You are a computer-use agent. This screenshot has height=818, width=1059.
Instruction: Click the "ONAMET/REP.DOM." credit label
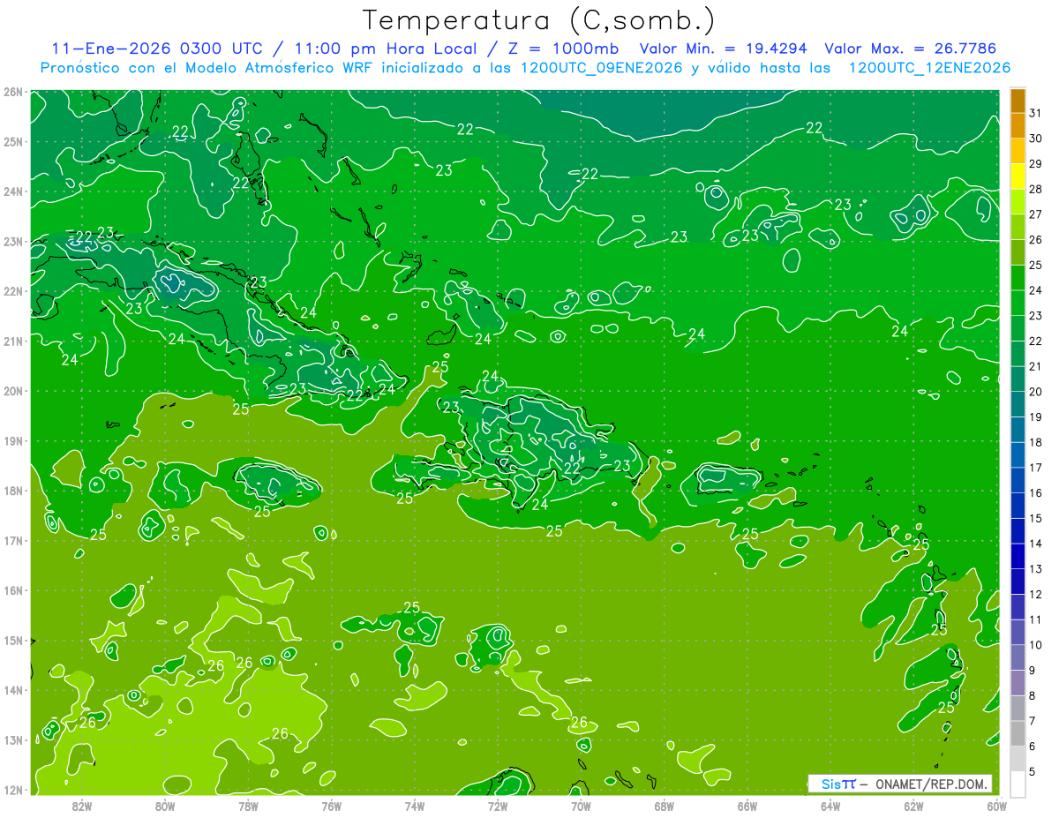tap(931, 784)
